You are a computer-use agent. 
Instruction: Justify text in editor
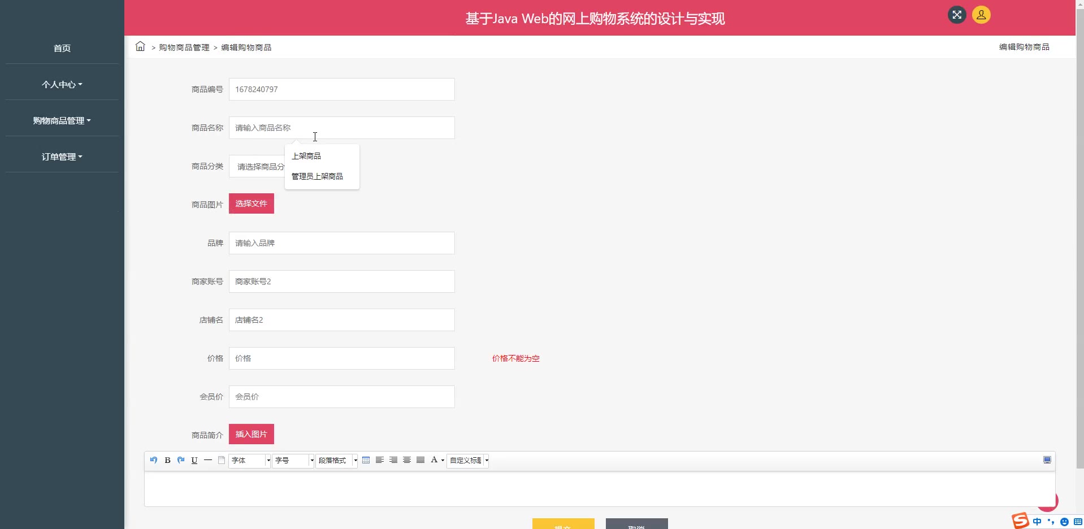[x=420, y=460]
